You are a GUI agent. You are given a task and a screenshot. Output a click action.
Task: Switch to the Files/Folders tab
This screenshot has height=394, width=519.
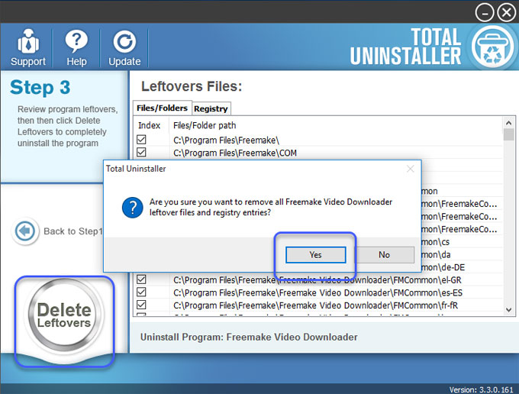(x=162, y=108)
